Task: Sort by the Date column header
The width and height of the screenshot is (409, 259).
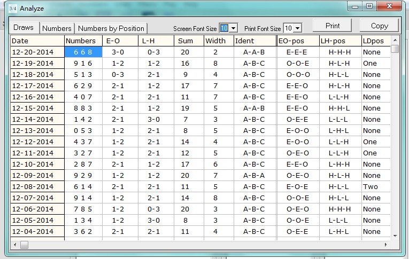Action: tap(37, 41)
